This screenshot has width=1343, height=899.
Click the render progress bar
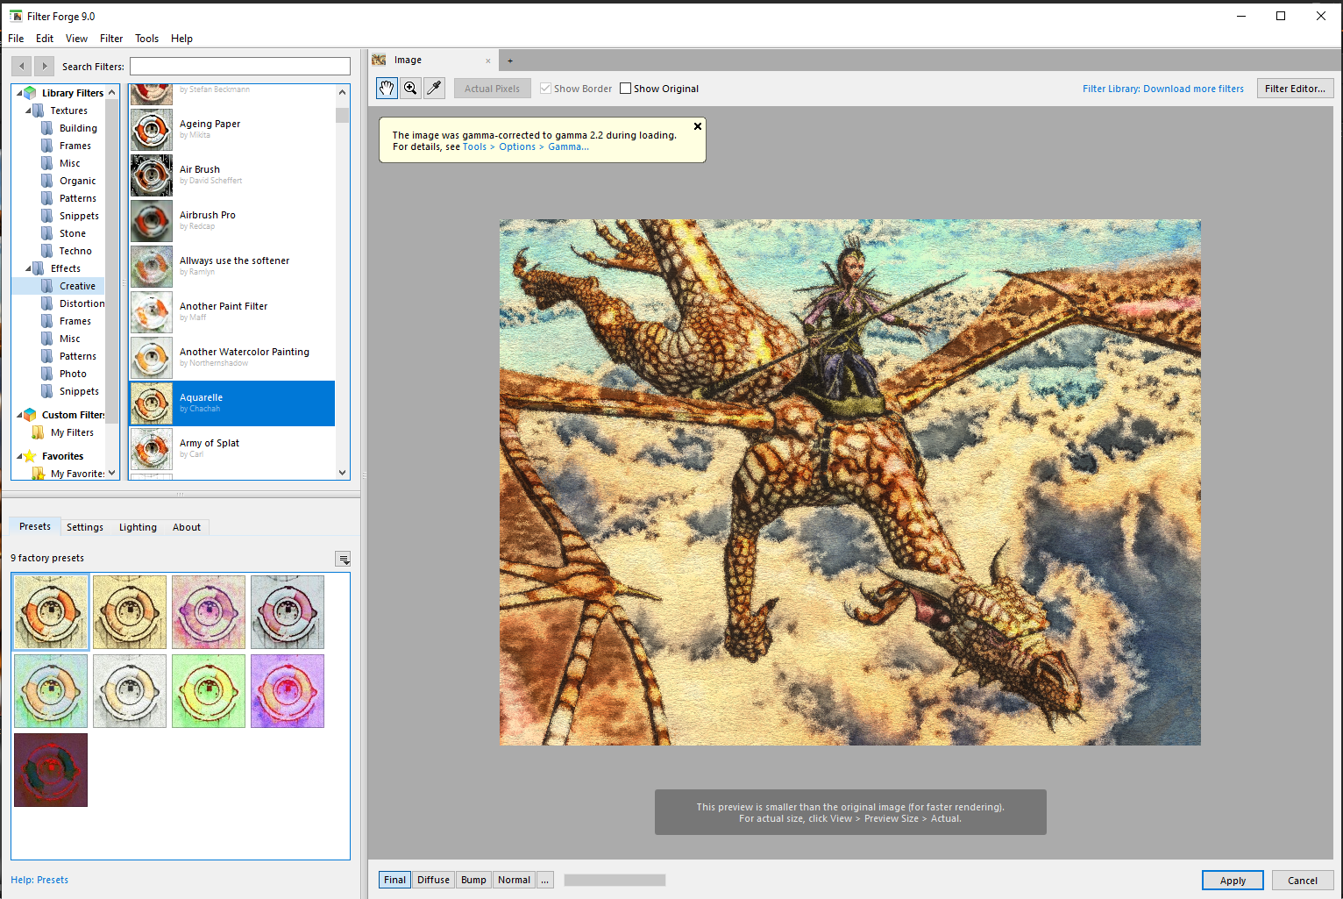615,880
